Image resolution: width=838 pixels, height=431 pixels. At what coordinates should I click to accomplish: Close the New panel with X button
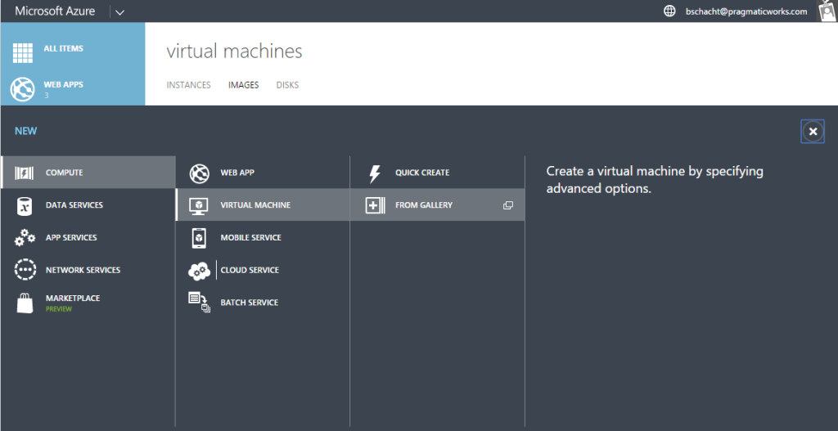[x=813, y=132]
